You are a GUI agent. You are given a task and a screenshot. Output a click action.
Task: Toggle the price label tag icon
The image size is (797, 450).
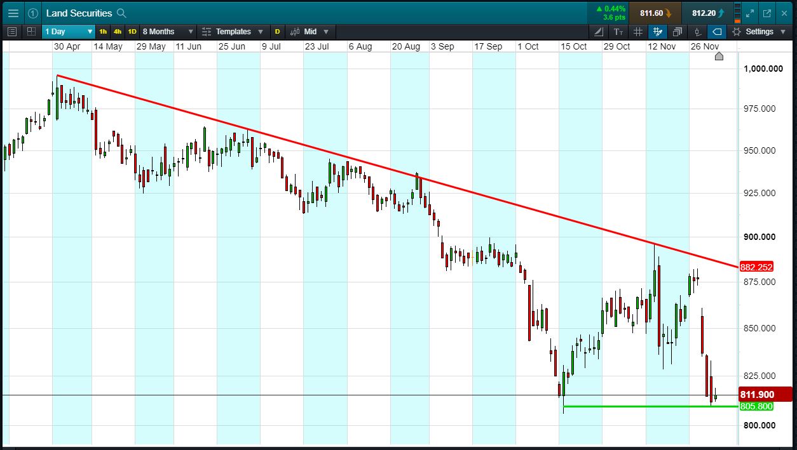717,31
